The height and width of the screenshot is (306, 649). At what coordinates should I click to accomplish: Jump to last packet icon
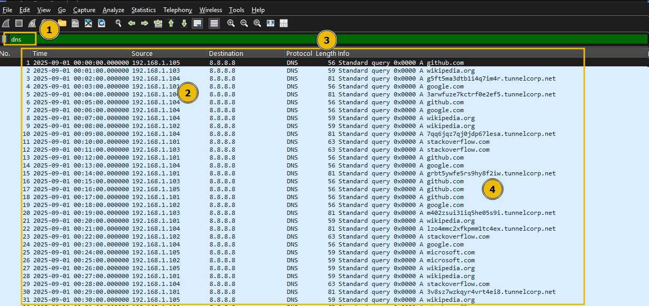click(184, 23)
